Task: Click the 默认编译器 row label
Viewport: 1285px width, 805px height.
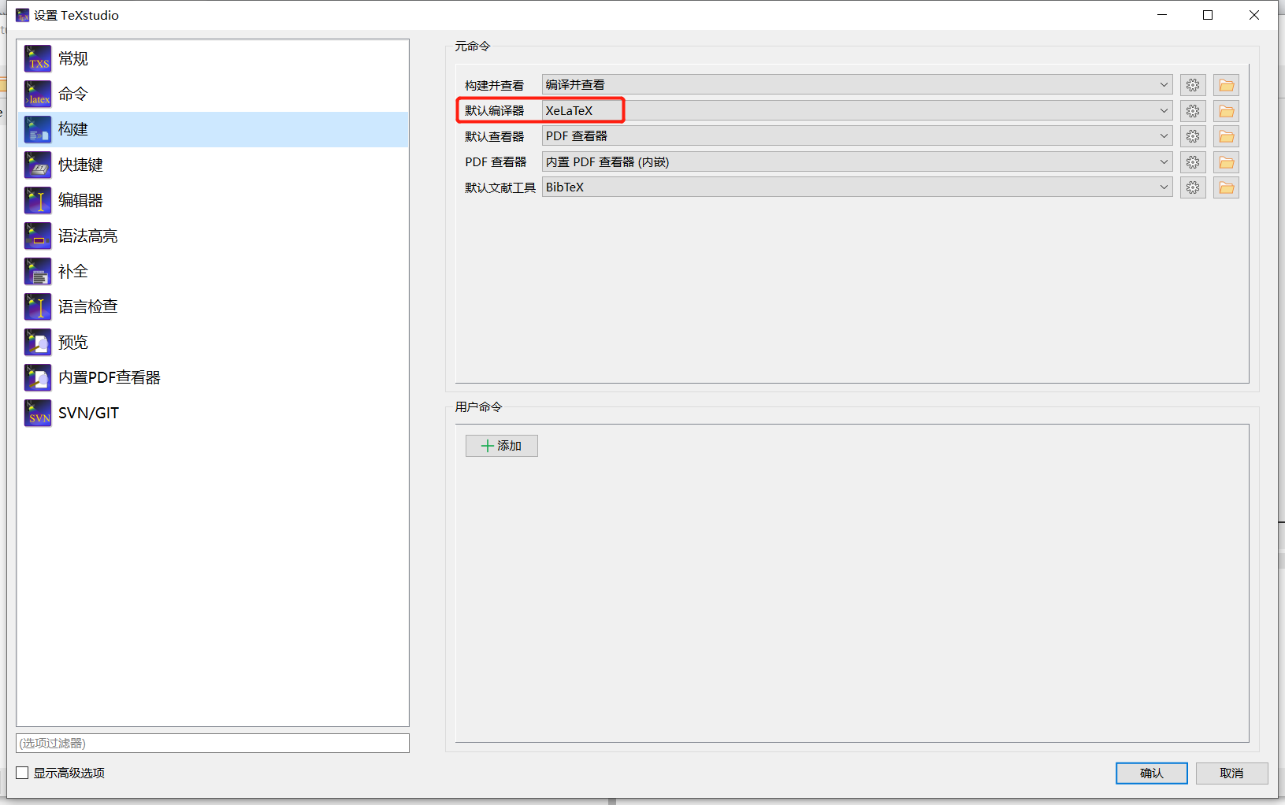Action: pyautogui.click(x=495, y=111)
